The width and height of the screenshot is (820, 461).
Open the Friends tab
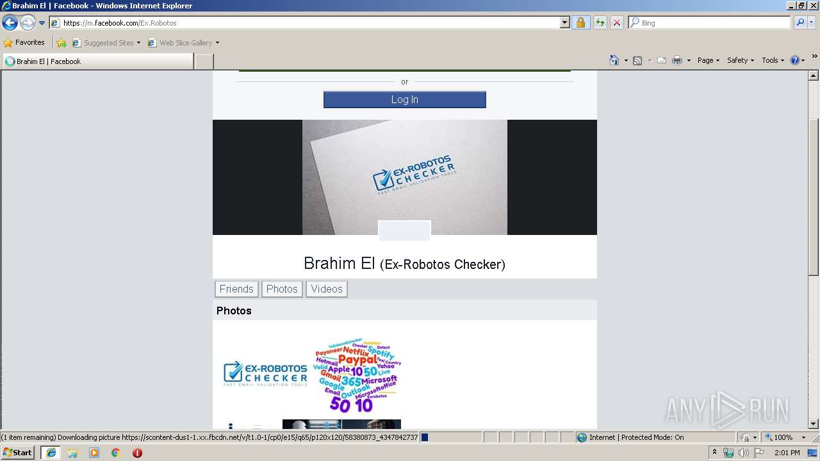pyautogui.click(x=236, y=289)
